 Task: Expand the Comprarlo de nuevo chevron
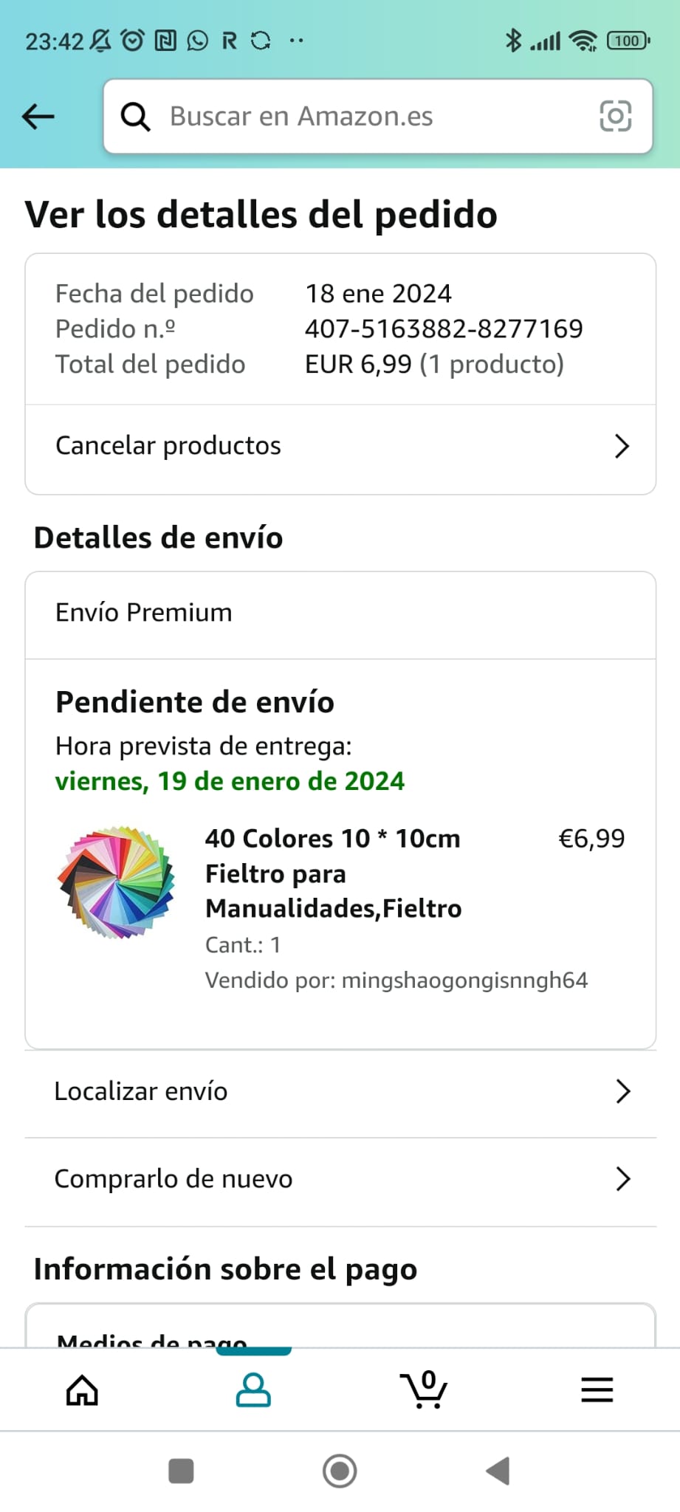click(622, 1179)
